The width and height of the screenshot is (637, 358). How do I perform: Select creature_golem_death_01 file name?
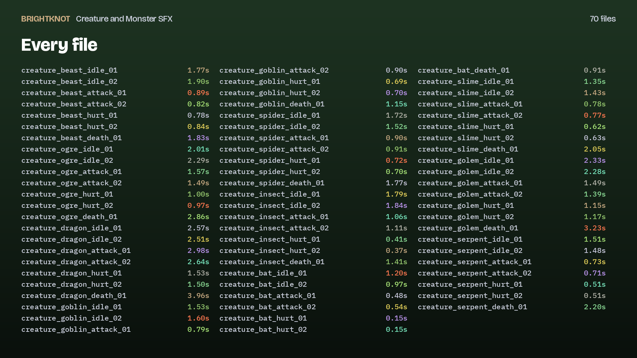tap(468, 228)
